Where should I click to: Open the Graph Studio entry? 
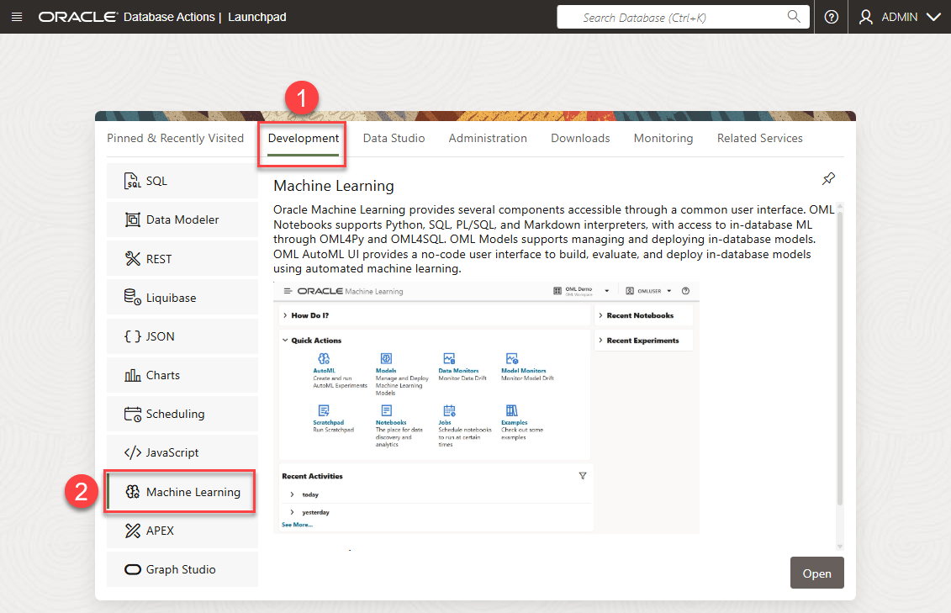click(182, 569)
